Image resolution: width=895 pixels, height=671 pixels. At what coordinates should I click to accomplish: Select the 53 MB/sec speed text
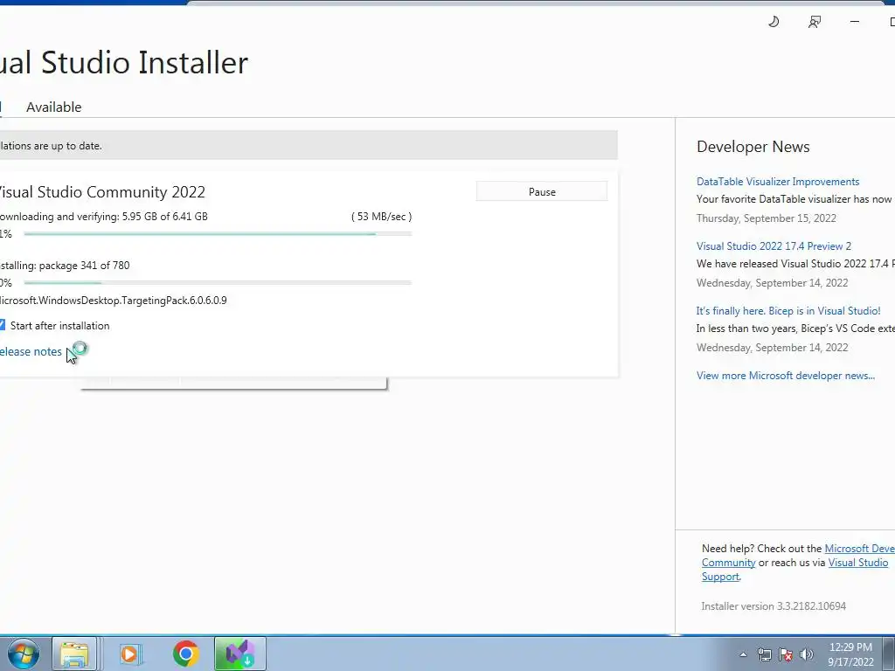(x=381, y=217)
